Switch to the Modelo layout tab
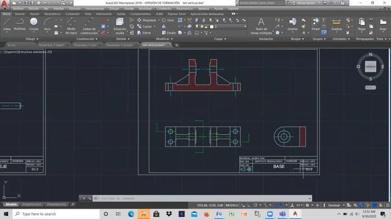The height and width of the screenshot is (219, 391). [11, 204]
